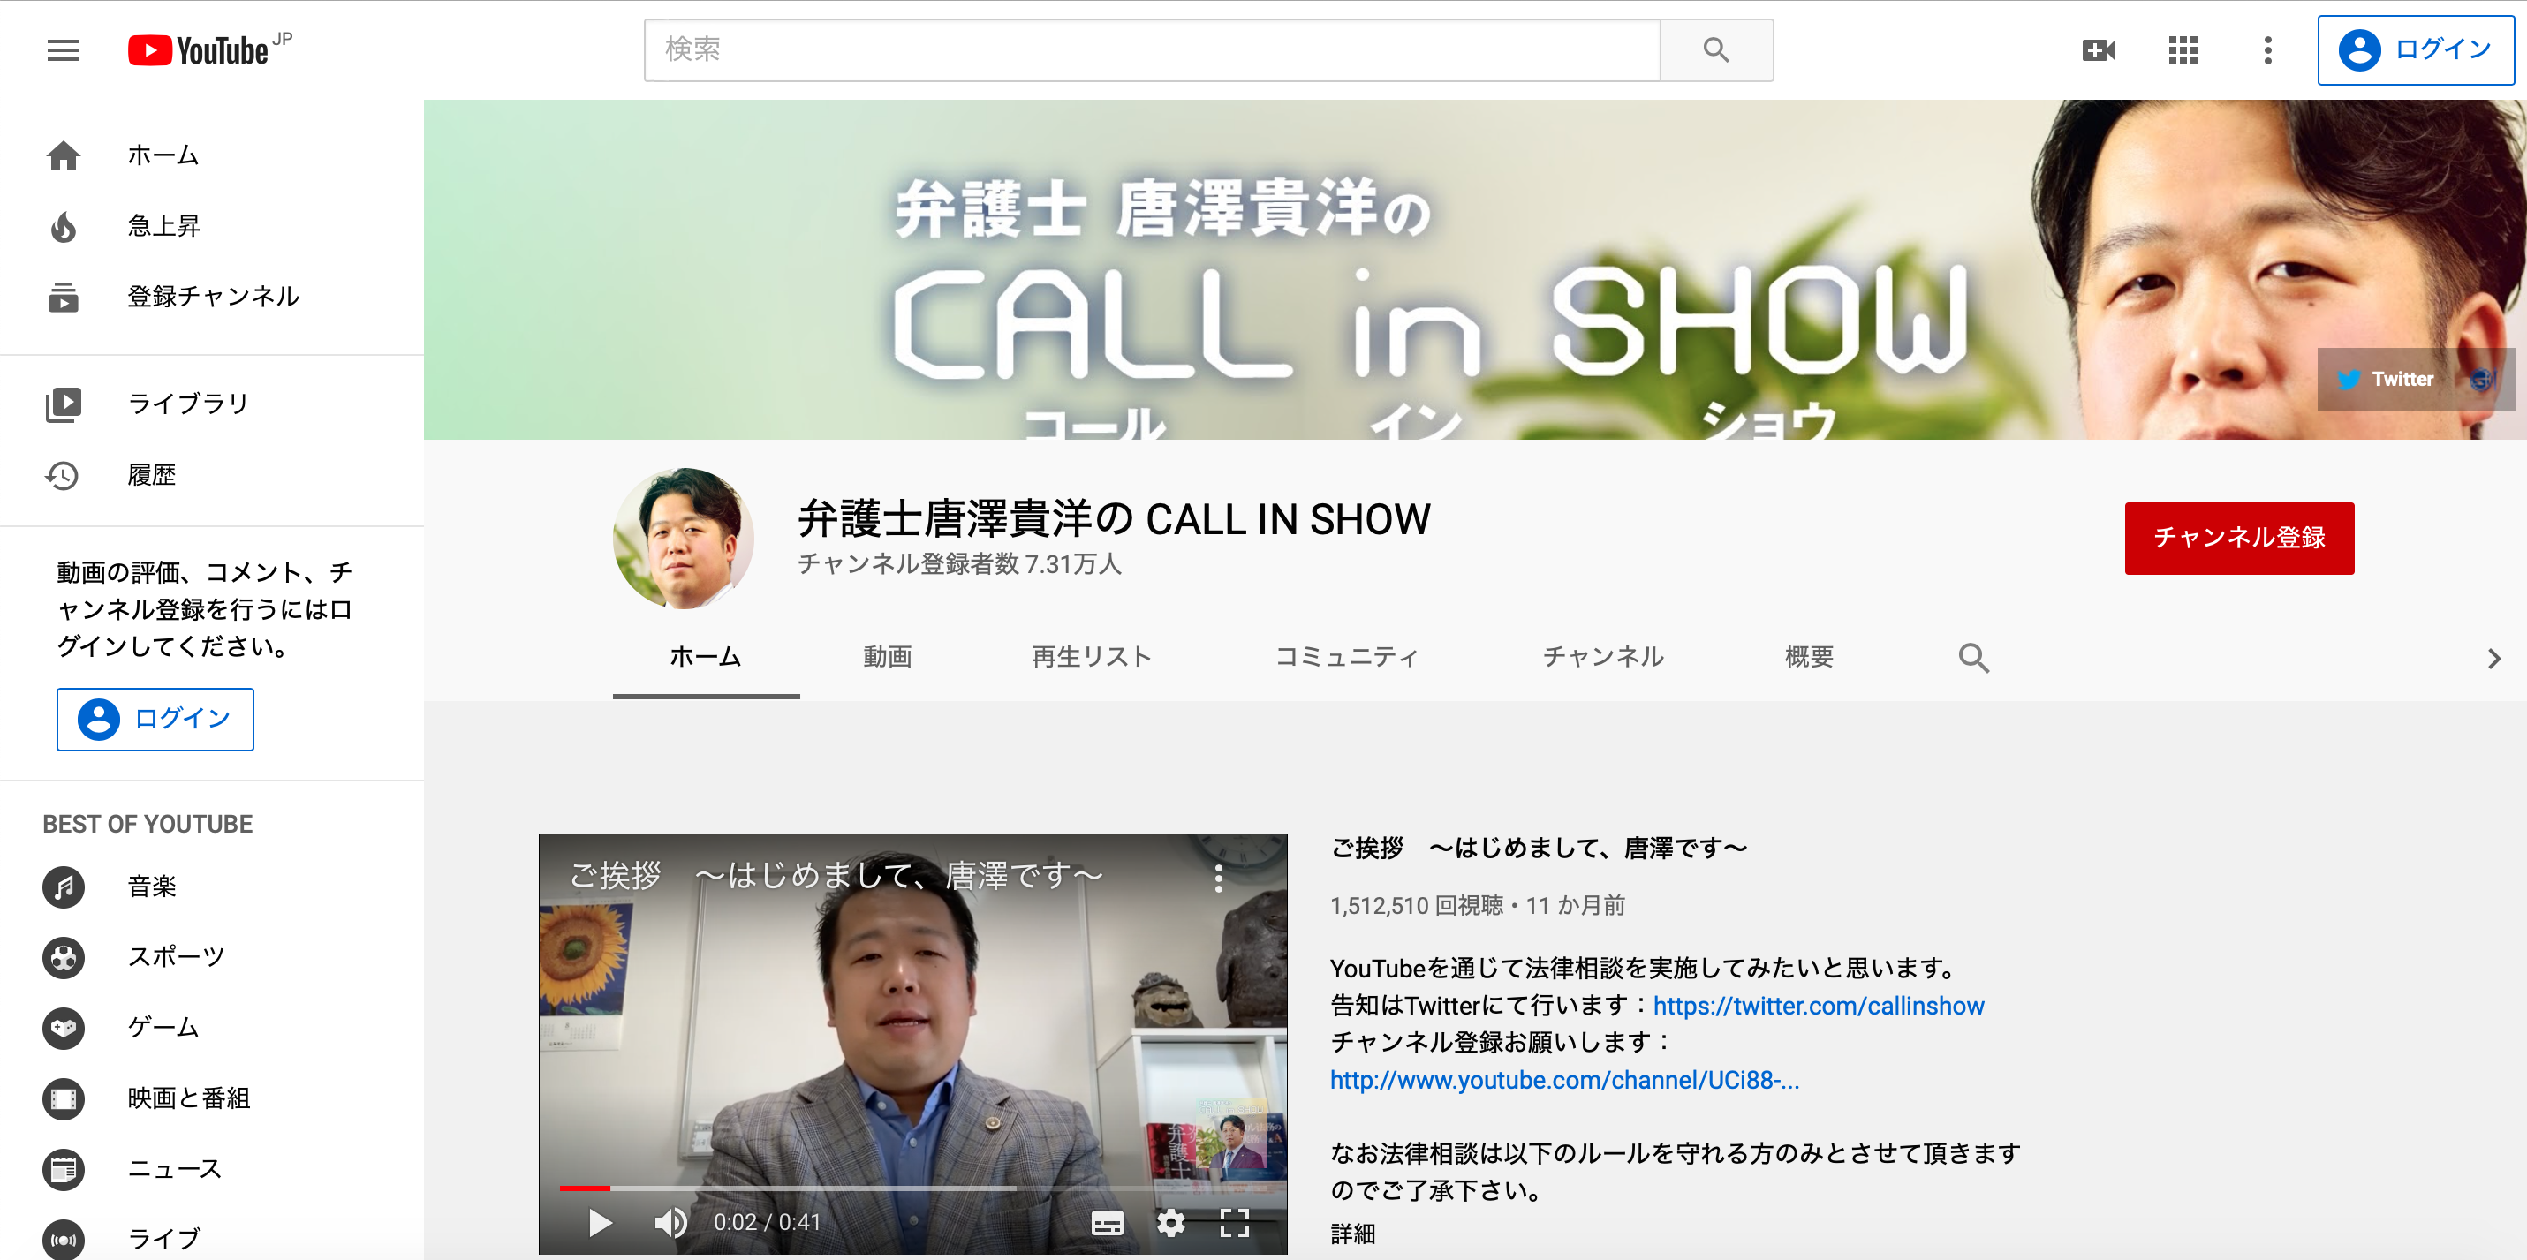Switch to the 動画 tab

pyautogui.click(x=887, y=657)
